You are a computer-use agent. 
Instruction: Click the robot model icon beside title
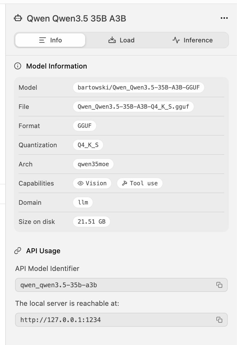18,18
